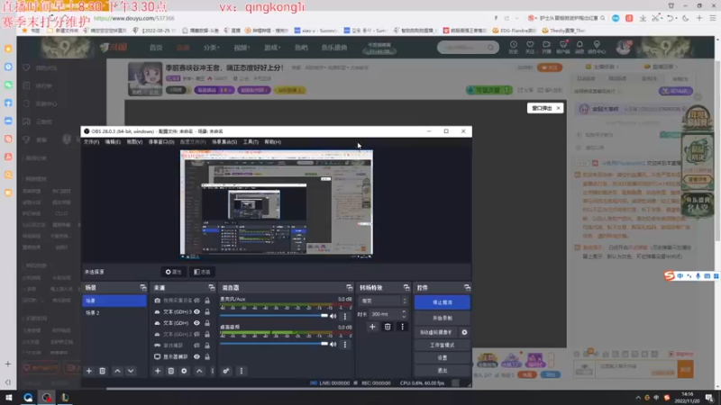
Task: Click 退出 button in OBS controls
Action: point(443,371)
